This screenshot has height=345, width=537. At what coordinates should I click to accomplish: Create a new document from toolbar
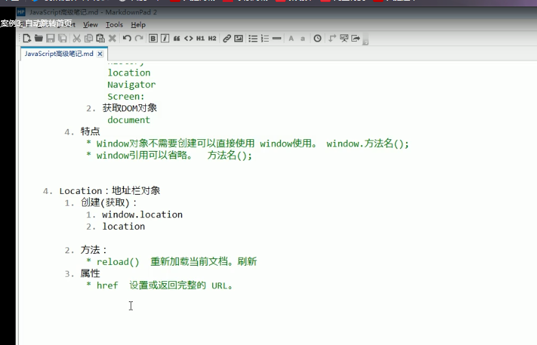[27, 38]
